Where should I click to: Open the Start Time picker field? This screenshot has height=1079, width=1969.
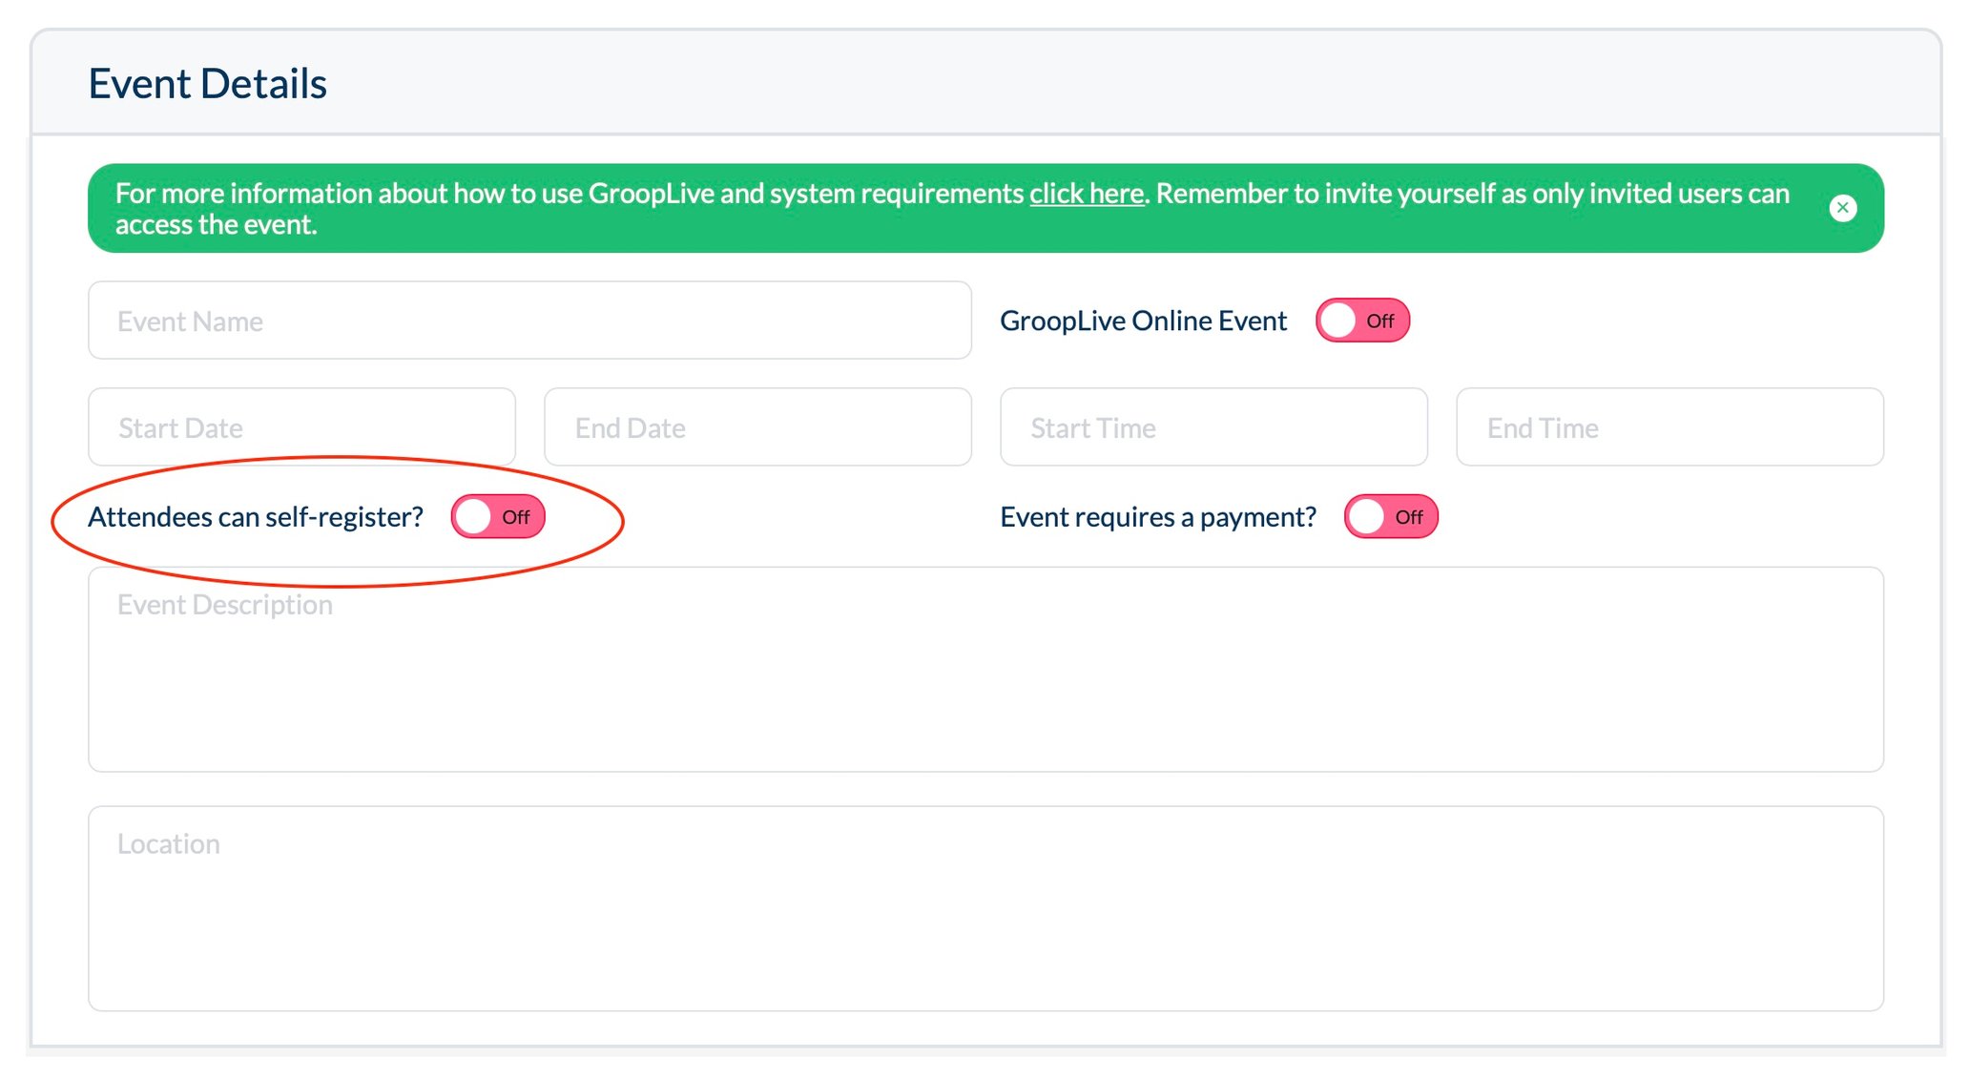pos(1213,427)
